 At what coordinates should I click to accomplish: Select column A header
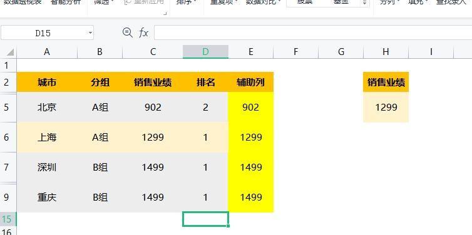point(47,52)
